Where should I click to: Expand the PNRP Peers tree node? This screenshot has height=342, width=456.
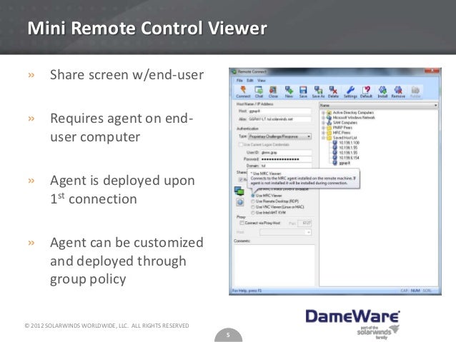(x=323, y=128)
